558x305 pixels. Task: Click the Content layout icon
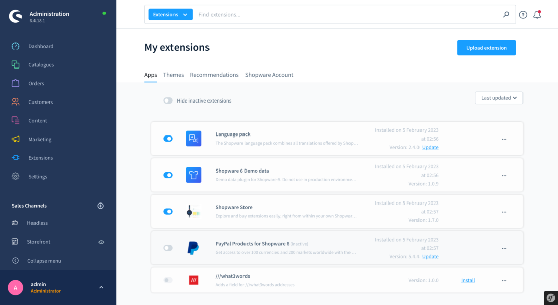[15, 120]
